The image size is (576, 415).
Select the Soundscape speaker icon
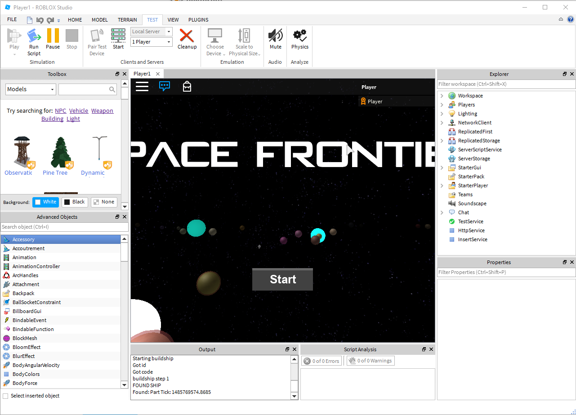452,203
